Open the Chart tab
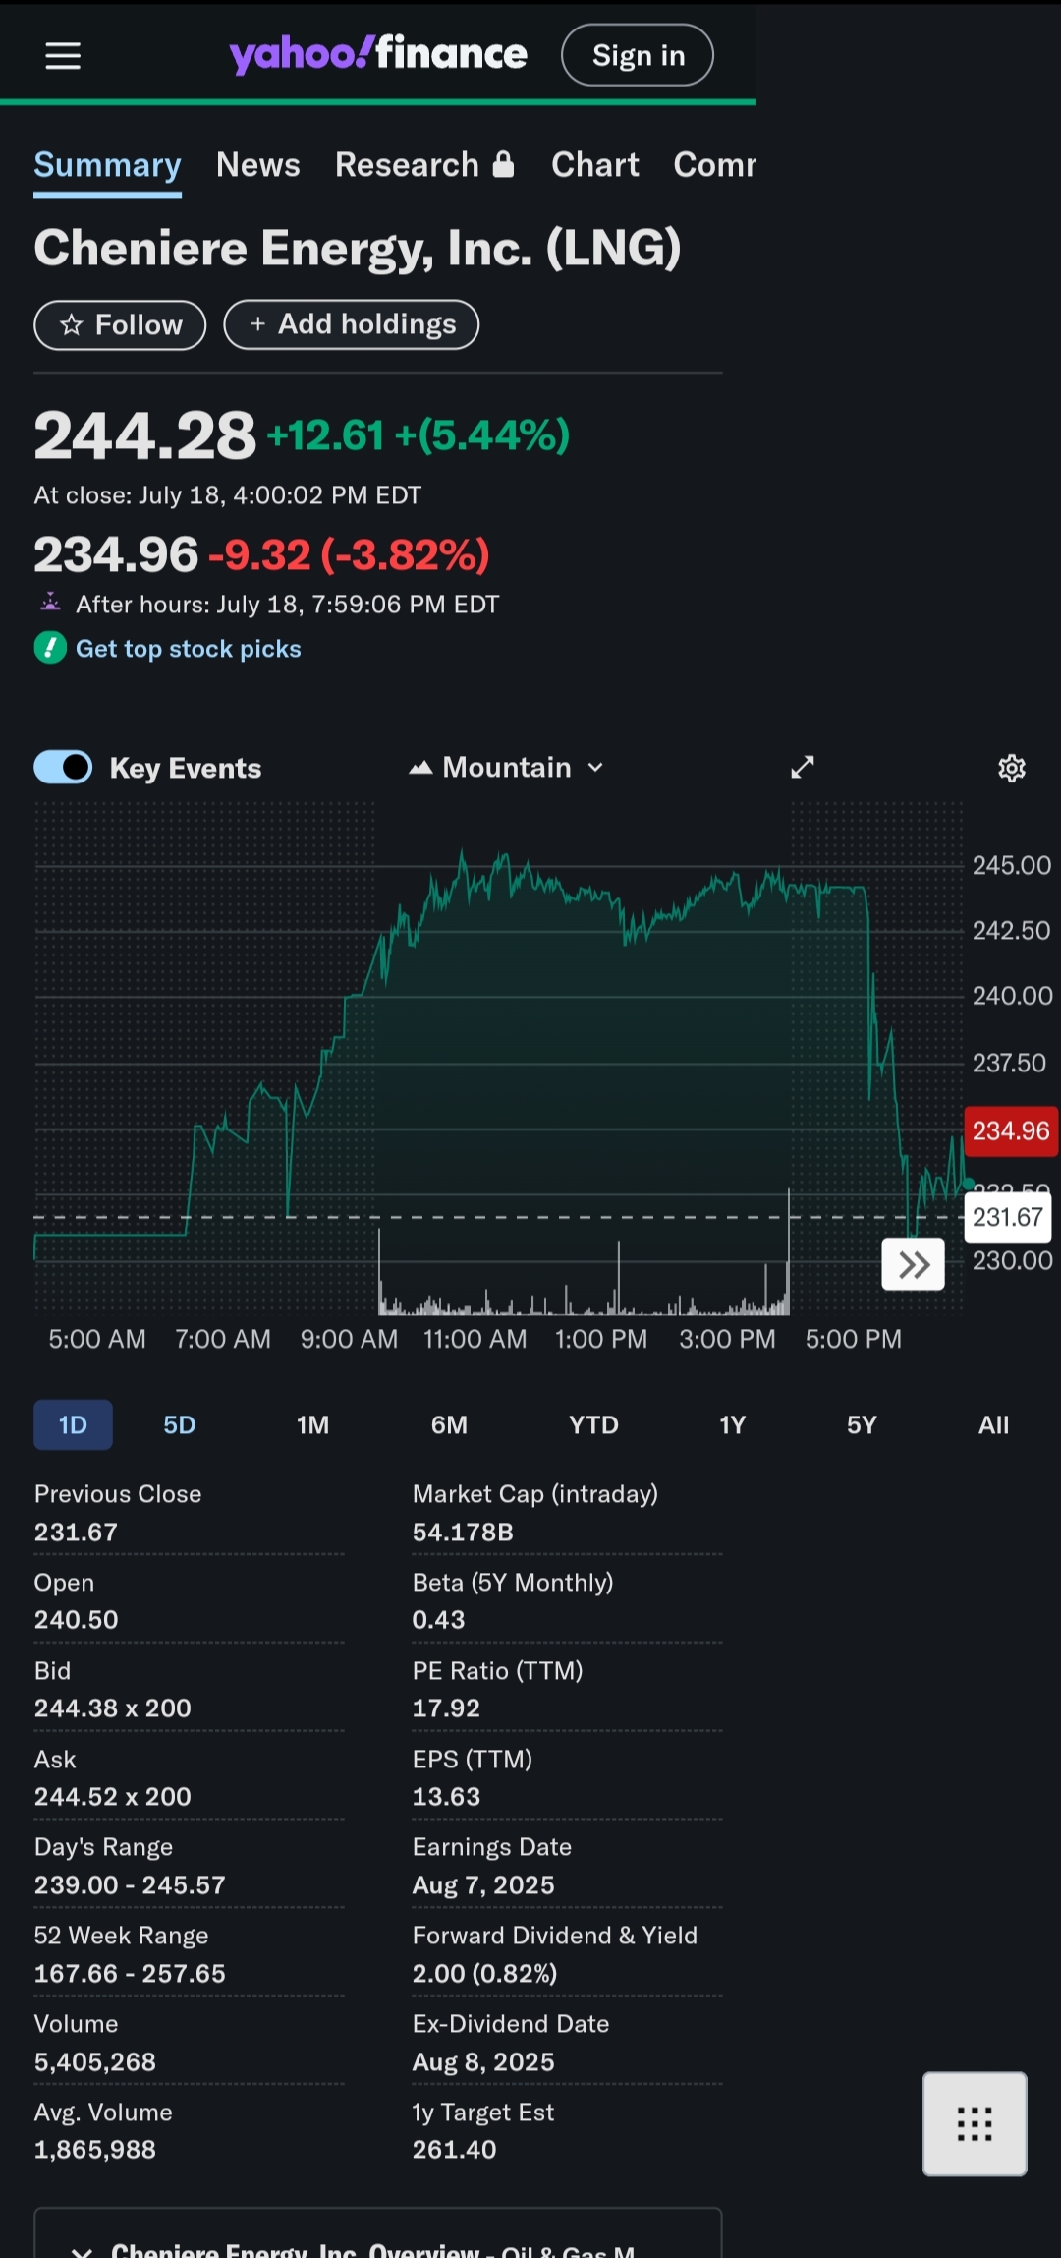Screen dimensions: 1061x2258 tap(595, 165)
